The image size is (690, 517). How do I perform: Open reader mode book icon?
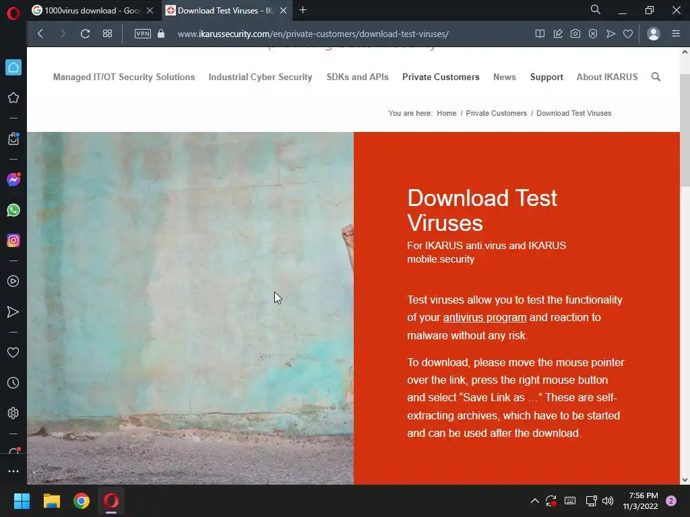(x=540, y=34)
